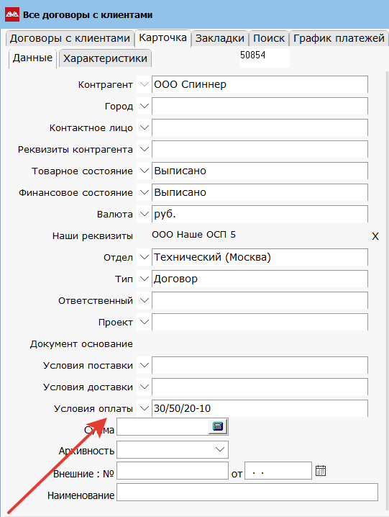Expand the Условия оплаты dropdown arrow
Image resolution: width=389 pixels, height=517 pixels.
click(x=144, y=408)
